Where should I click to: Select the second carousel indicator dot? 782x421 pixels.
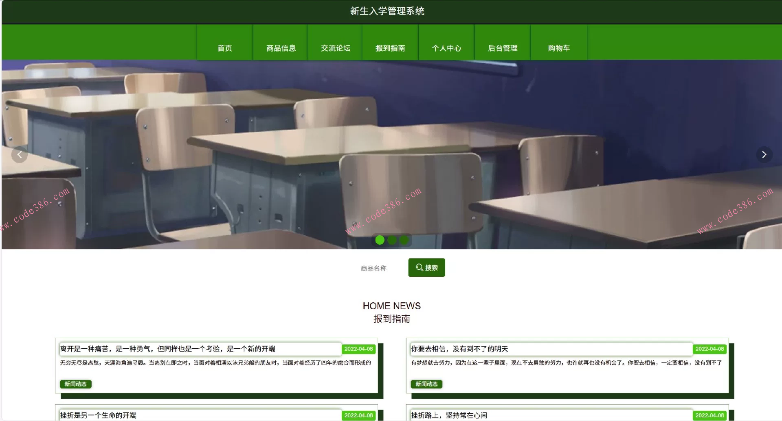pos(392,240)
